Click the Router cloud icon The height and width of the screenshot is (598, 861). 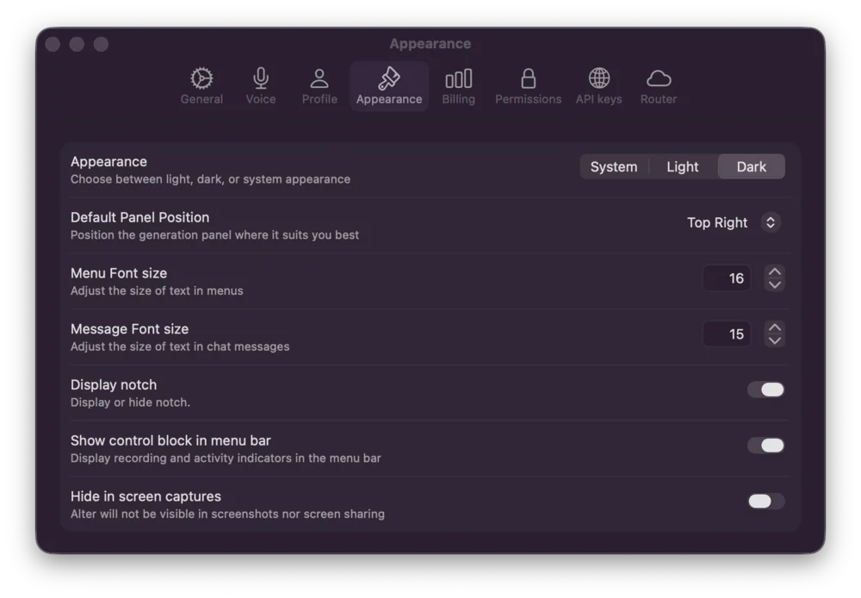coord(658,78)
